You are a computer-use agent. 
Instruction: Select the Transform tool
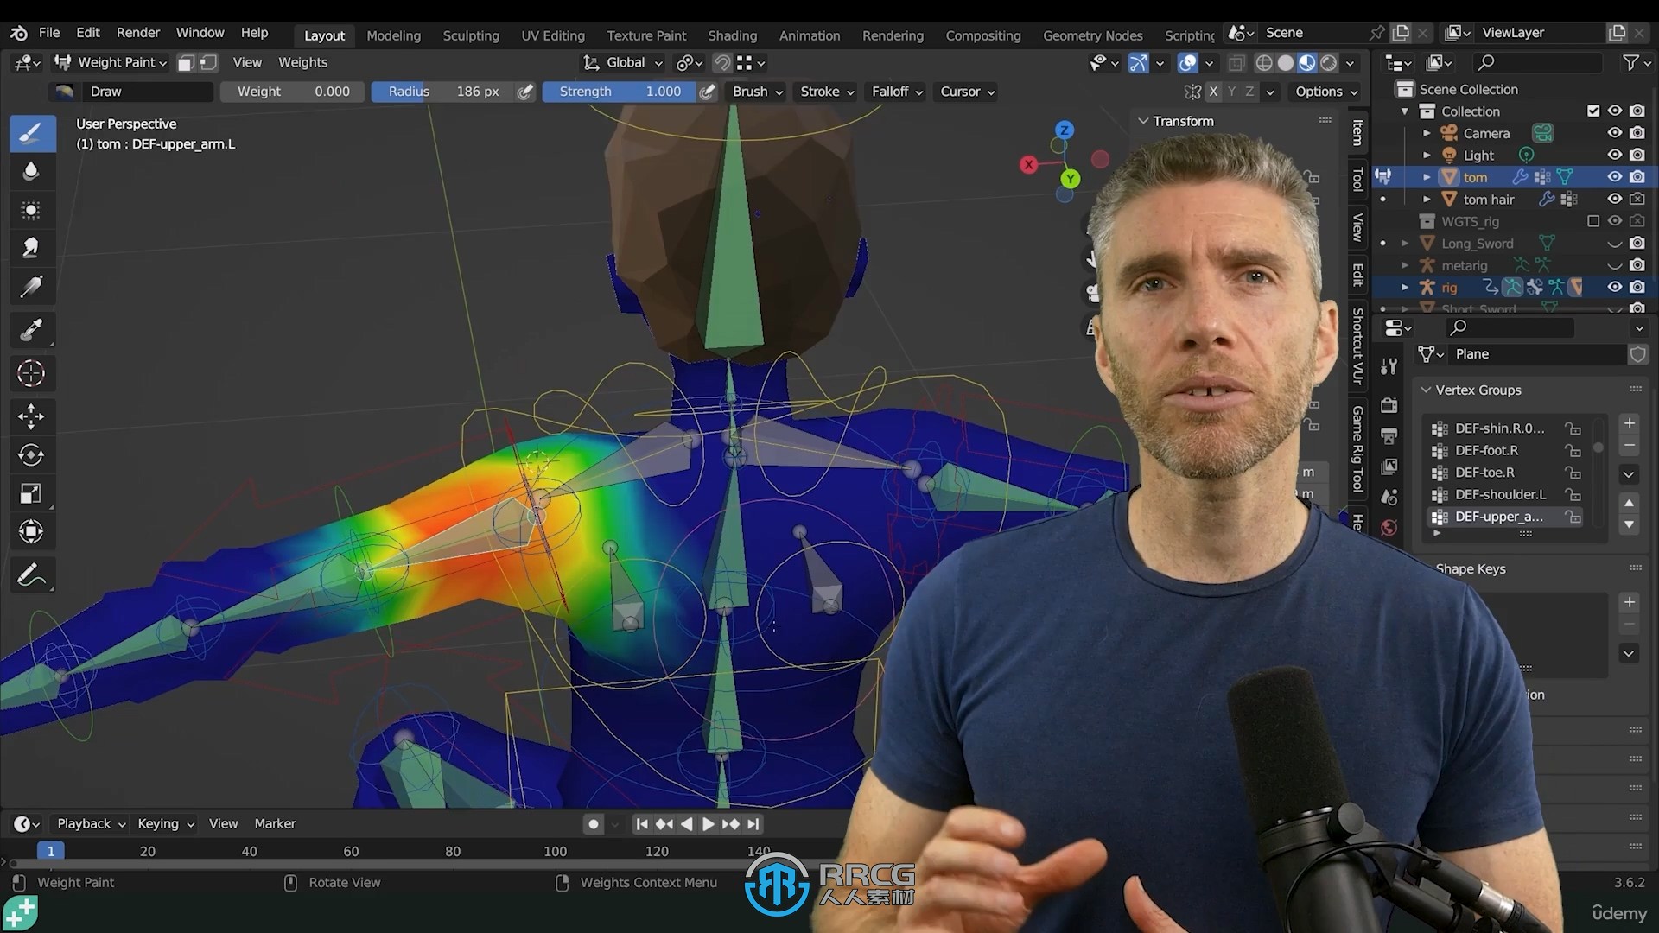(x=32, y=532)
